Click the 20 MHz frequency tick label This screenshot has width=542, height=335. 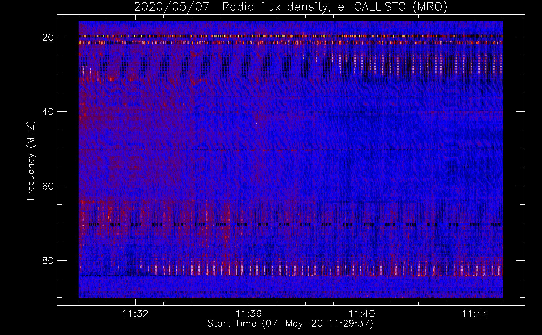48,37
